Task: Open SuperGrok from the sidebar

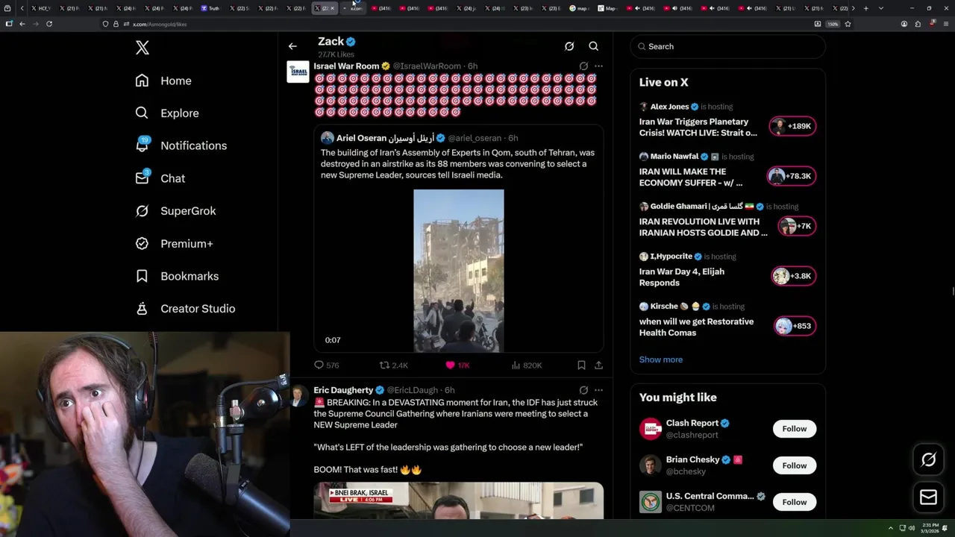Action: (175, 211)
